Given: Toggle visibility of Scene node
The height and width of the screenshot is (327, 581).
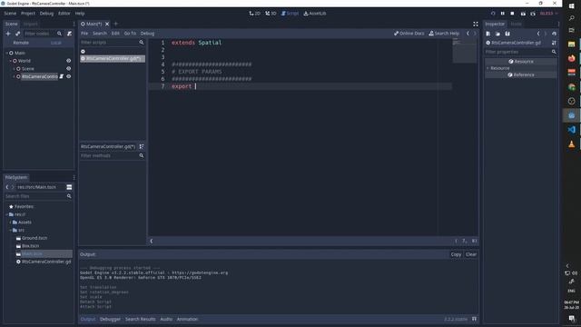Looking at the screenshot, I should click(69, 69).
